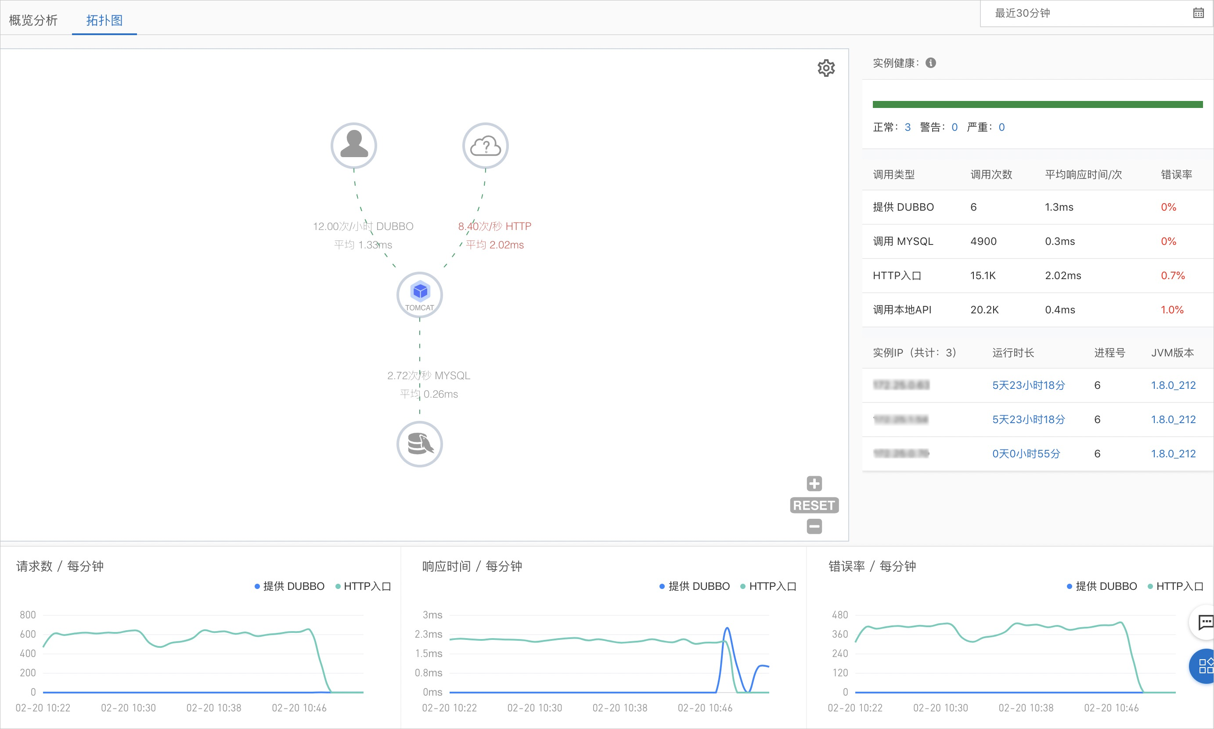1214x729 pixels.
Task: Click 调用本地API error rate 1.0%
Action: (x=1172, y=310)
